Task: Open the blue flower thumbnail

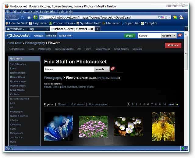Action: tap(58, 127)
